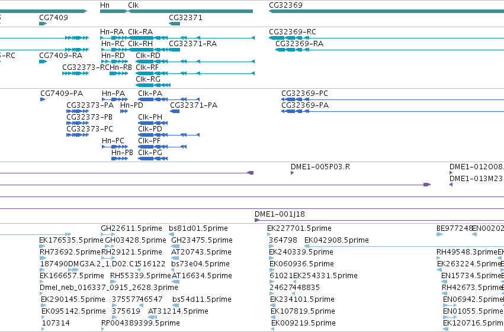504x332 pixels.
Task: Open protein CG32373-PB
Action: tap(89, 117)
